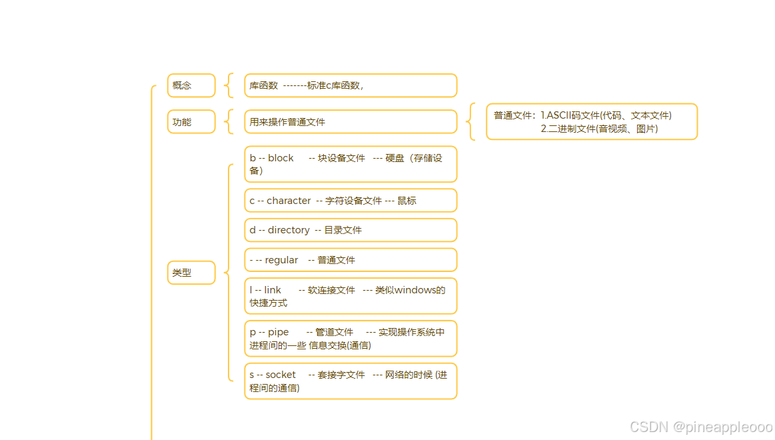Click the d -- directory 目录文件 node
The height and width of the screenshot is (440, 775).
(x=351, y=229)
